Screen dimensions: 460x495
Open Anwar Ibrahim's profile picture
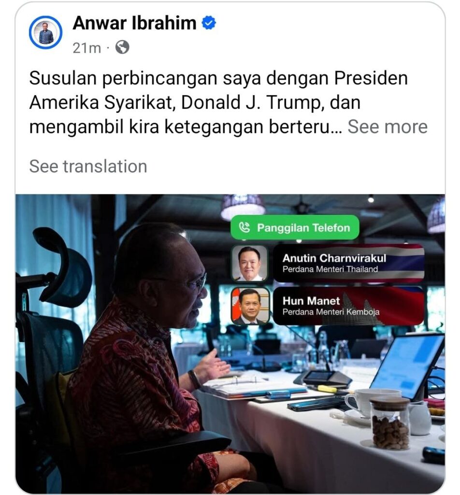click(45, 32)
